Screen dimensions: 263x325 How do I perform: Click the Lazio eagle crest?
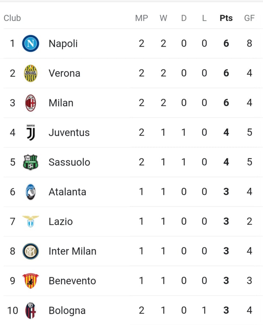tap(31, 221)
